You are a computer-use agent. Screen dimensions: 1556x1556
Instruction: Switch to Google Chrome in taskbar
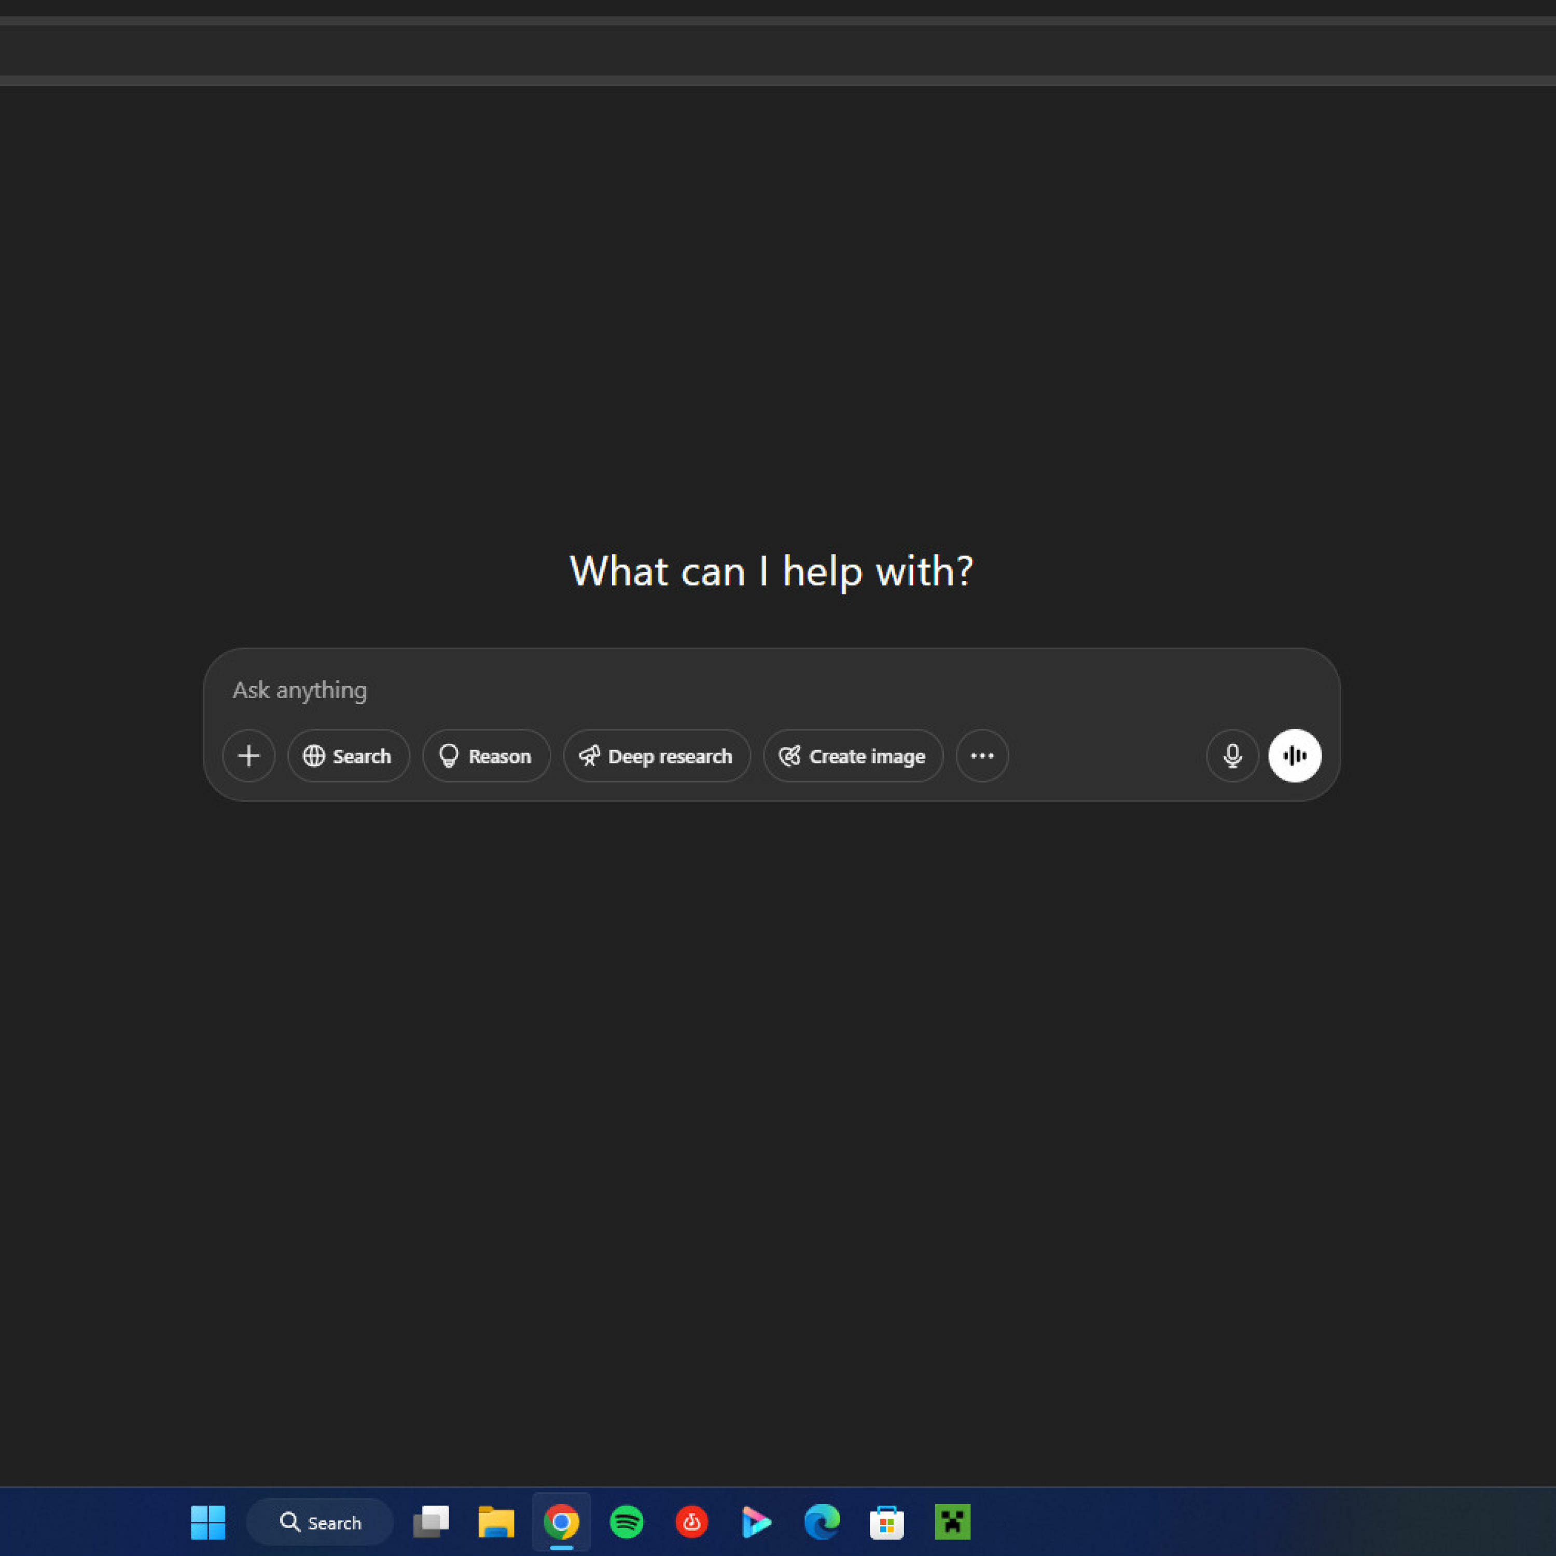pyautogui.click(x=561, y=1522)
